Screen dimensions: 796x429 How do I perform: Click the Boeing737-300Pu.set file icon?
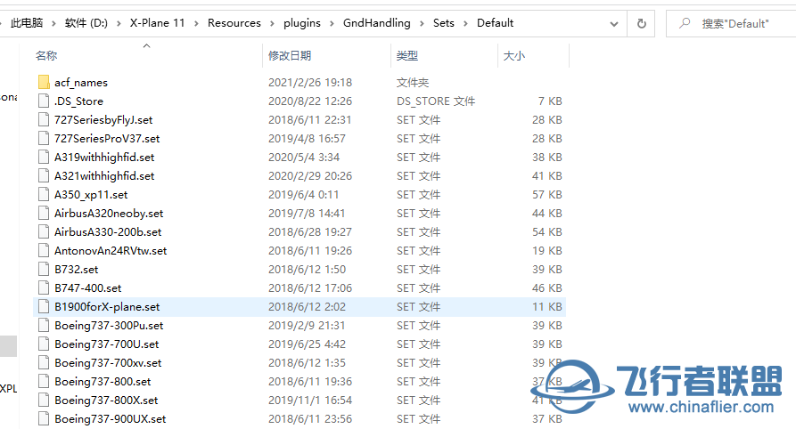[45, 326]
